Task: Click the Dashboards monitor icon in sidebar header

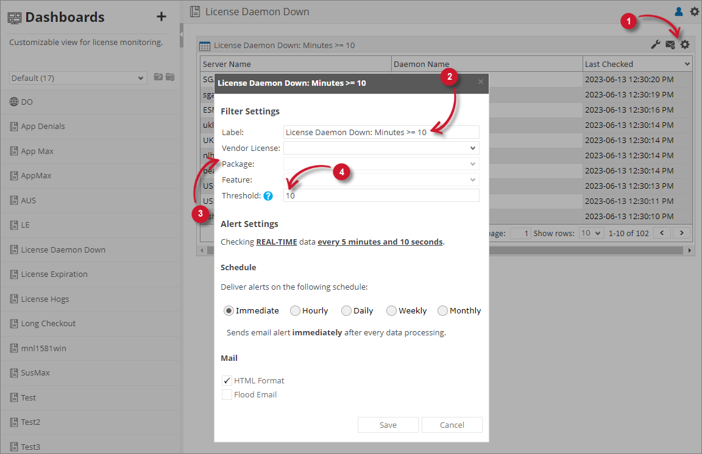Action: click(x=15, y=18)
